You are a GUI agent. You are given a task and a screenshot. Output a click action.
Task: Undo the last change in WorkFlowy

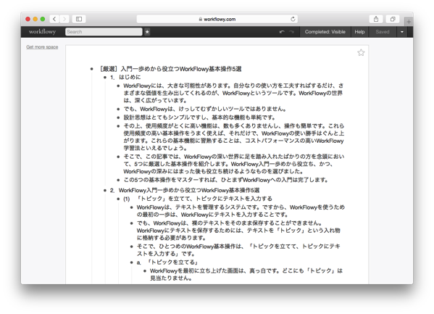click(x=282, y=32)
